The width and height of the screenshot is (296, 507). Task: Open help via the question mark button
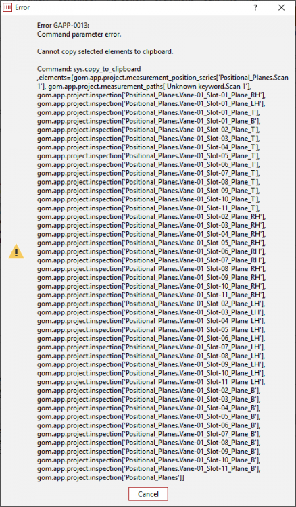(x=255, y=7)
